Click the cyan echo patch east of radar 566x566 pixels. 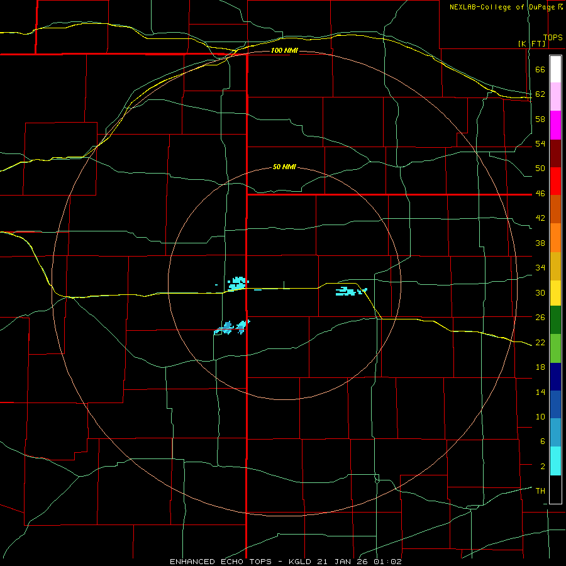(351, 291)
